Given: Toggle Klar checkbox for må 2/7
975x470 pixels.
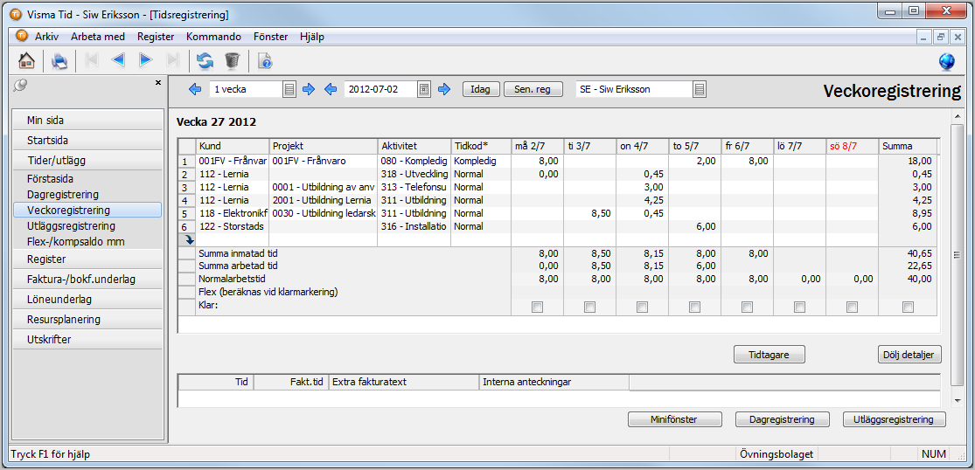Looking at the screenshot, I should click(537, 307).
